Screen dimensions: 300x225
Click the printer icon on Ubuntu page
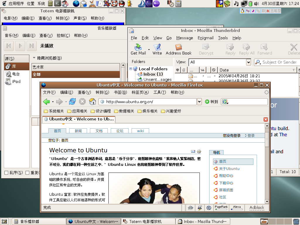coord(199,151)
